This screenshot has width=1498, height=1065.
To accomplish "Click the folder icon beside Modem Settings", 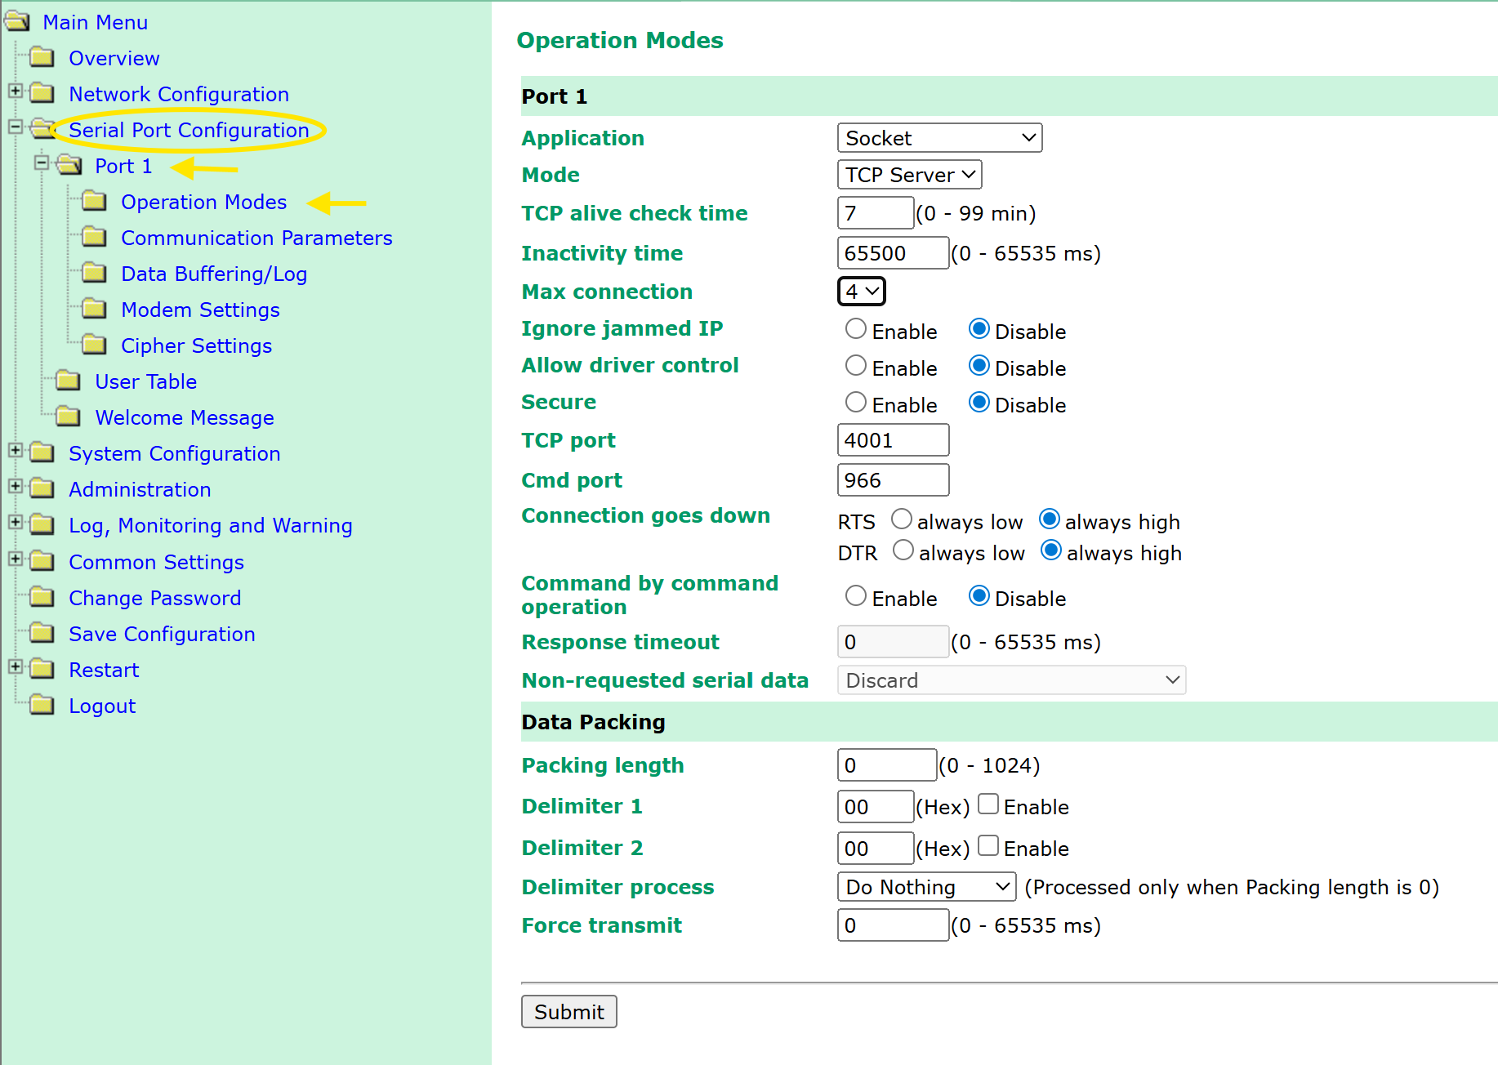I will pos(94,310).
